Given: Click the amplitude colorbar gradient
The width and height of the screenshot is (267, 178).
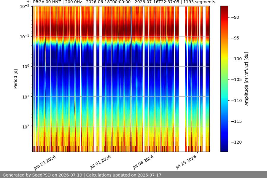Looking at the screenshot, I should [x=224, y=79].
